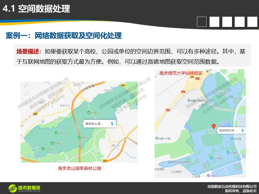
Task: Click the S338 road shield
Action: 192,77
